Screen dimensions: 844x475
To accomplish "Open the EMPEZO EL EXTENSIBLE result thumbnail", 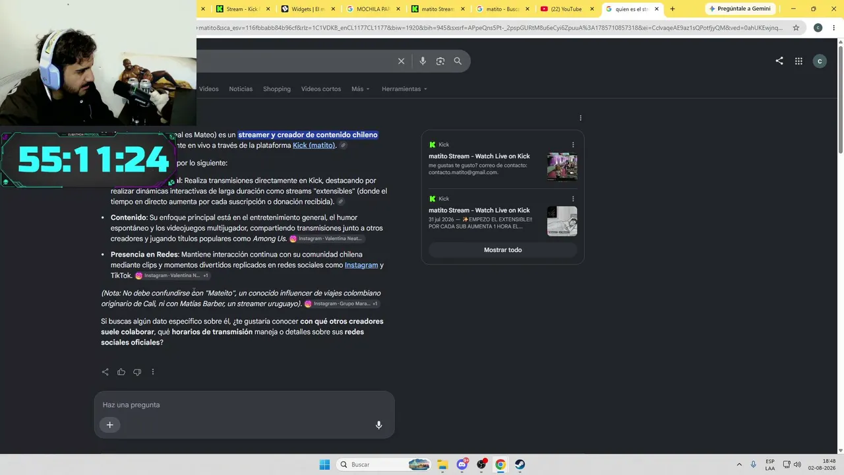I will (x=562, y=221).
